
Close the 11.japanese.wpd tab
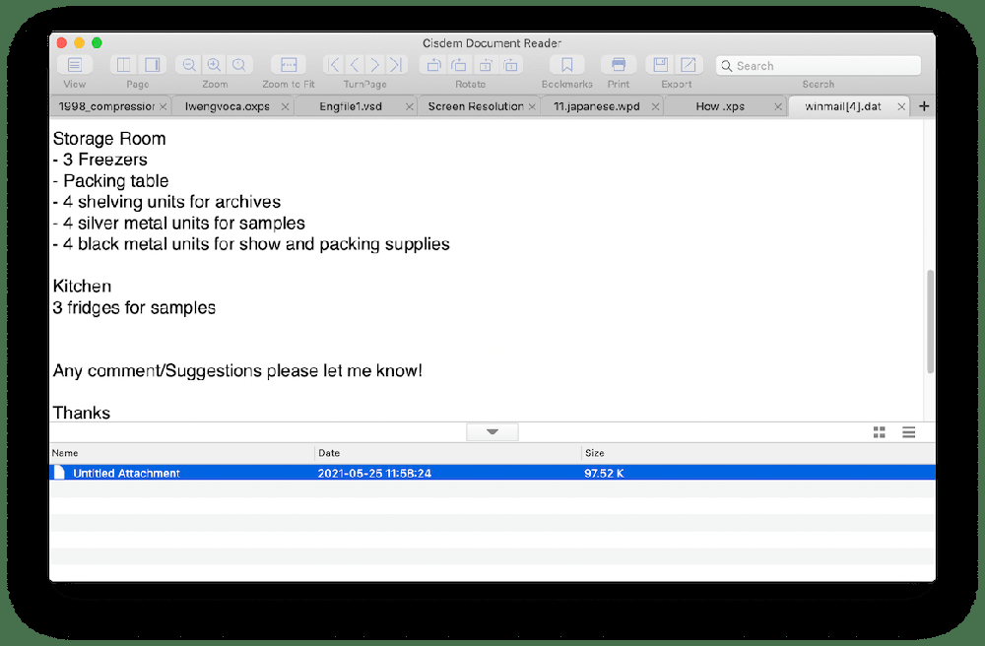655,106
